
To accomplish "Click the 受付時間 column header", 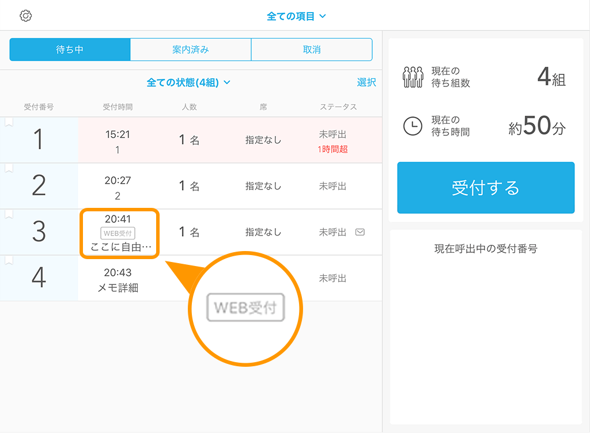I will pyautogui.click(x=118, y=107).
